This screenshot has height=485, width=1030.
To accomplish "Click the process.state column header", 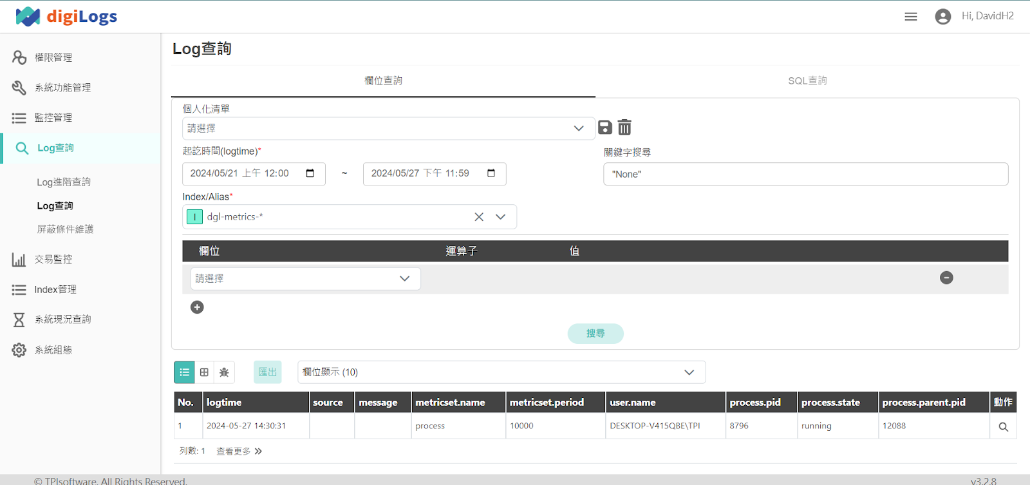I will pos(838,403).
